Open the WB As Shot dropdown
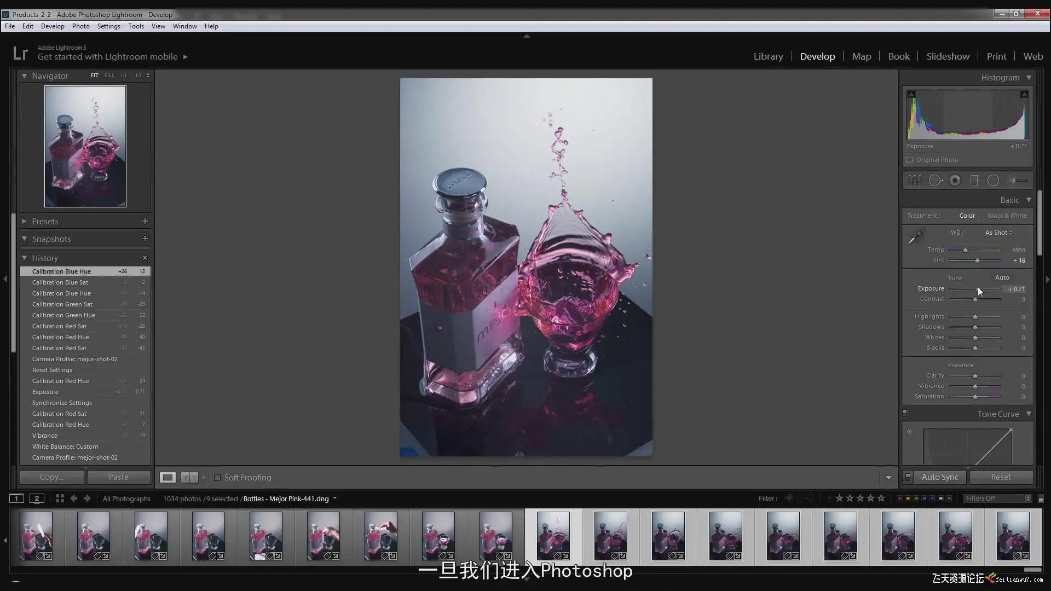Image resolution: width=1051 pixels, height=591 pixels. coord(998,233)
